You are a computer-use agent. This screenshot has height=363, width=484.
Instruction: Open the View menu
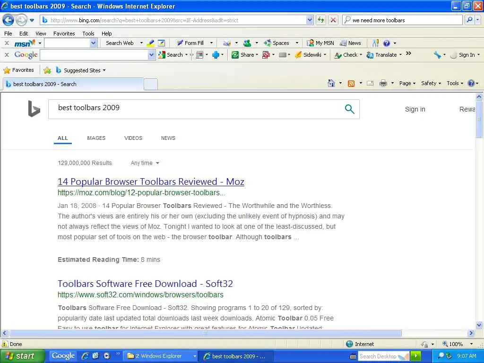coord(41,34)
